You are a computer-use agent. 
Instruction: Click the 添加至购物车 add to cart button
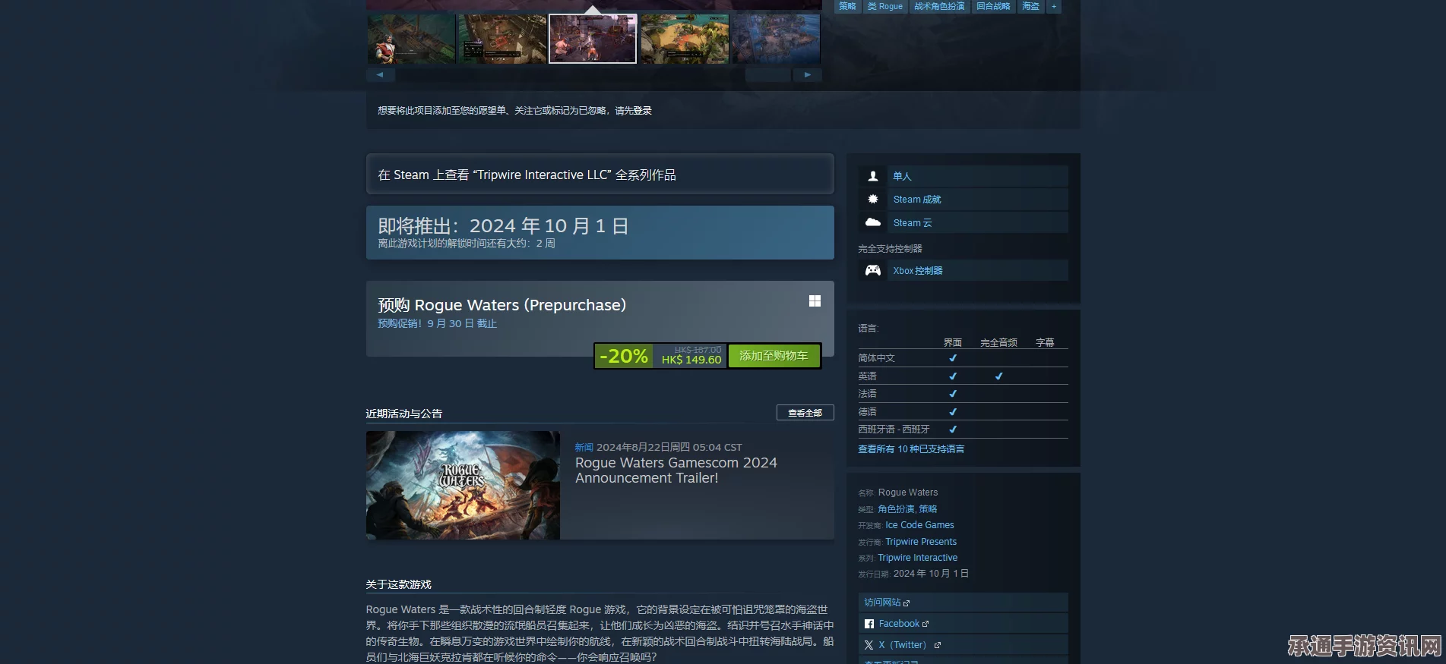pyautogui.click(x=774, y=356)
